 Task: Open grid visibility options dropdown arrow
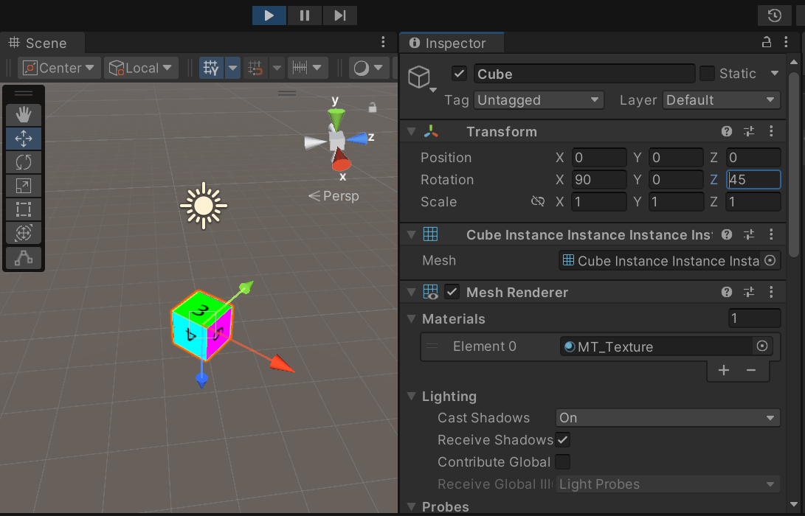click(x=232, y=68)
